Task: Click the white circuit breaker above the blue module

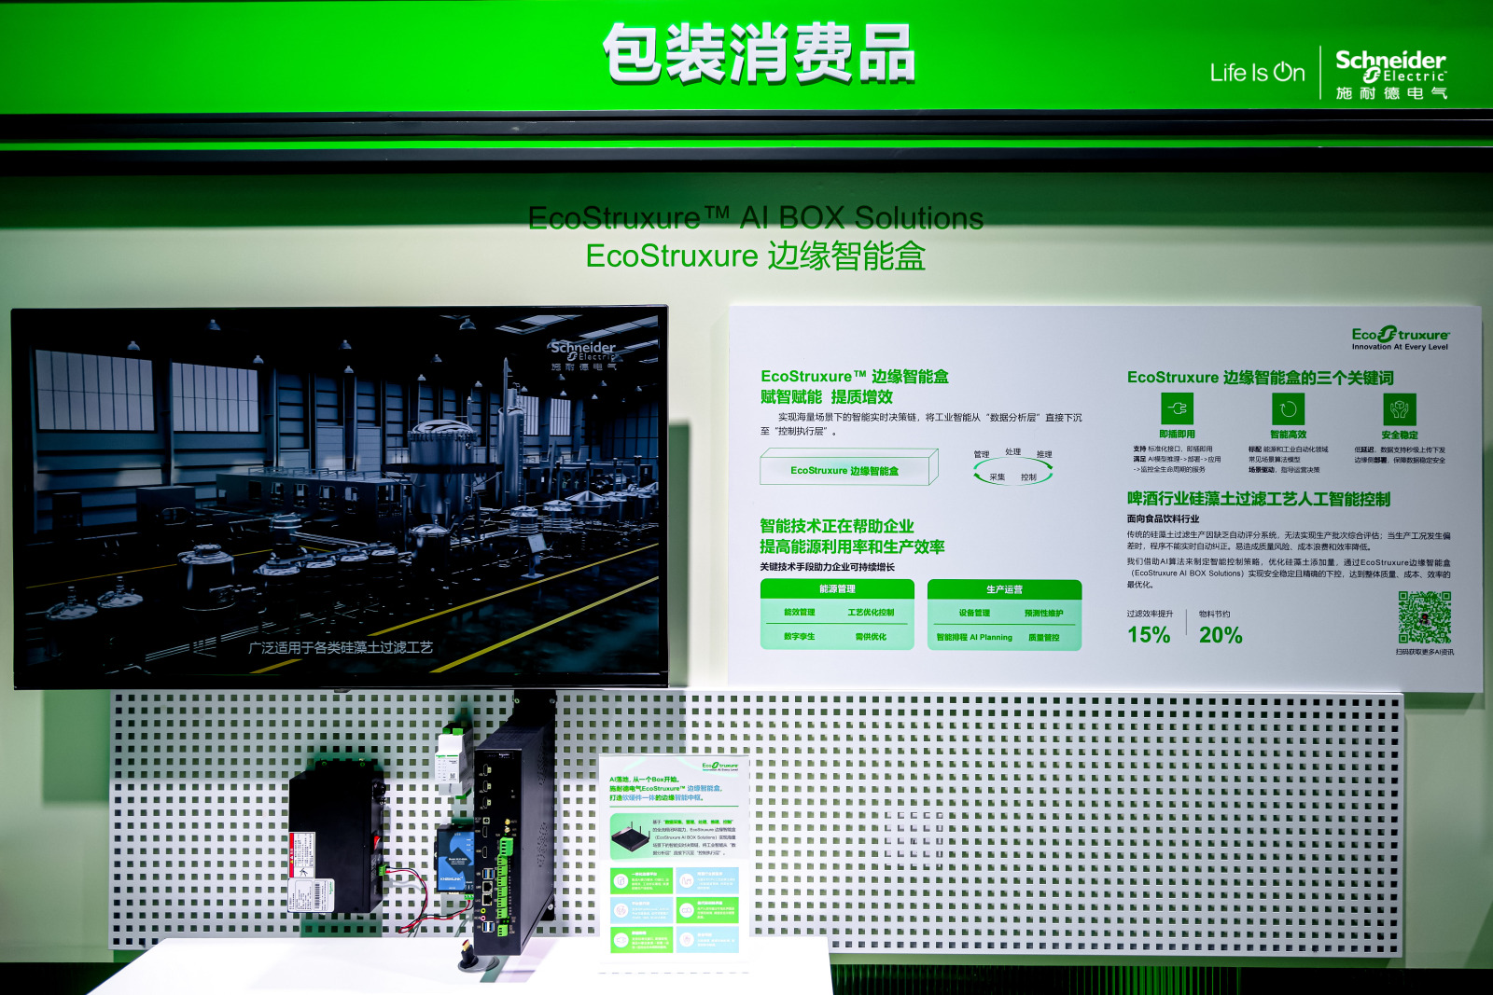Action: pos(454,760)
